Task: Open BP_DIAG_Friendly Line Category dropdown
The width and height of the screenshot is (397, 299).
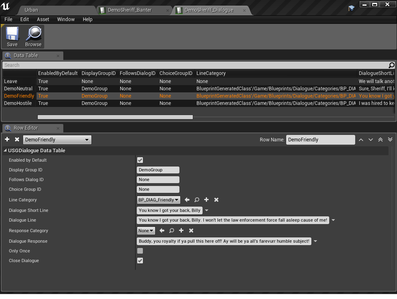Action: [x=158, y=200]
